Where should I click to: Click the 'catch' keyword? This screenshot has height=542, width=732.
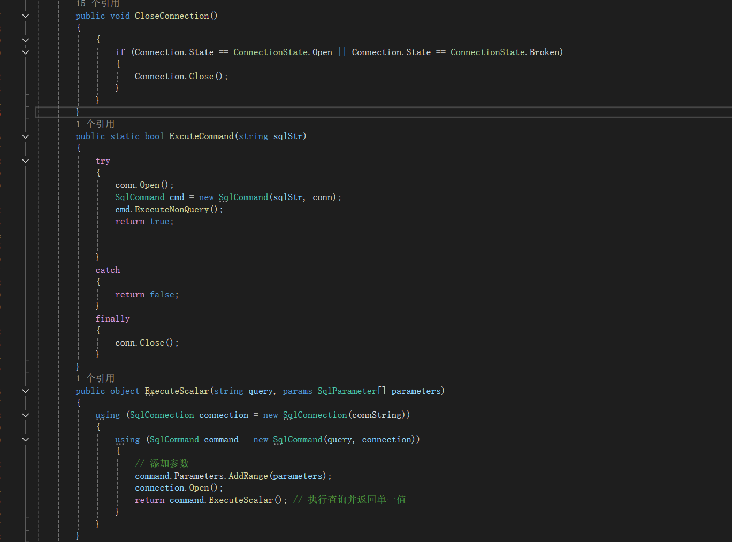pyautogui.click(x=108, y=270)
